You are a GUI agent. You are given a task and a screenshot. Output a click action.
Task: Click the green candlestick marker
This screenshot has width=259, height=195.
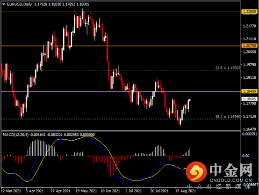[142, 97]
